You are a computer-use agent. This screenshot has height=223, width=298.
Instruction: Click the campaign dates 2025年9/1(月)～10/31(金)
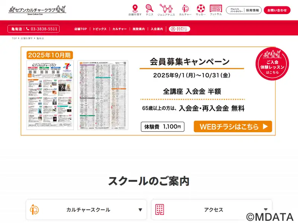192,75
